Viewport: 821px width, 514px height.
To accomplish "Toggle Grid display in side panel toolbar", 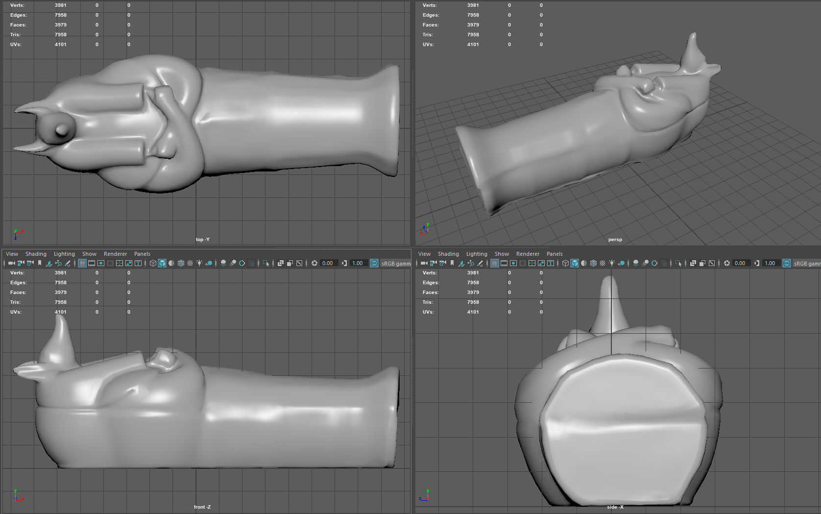I will pos(495,263).
